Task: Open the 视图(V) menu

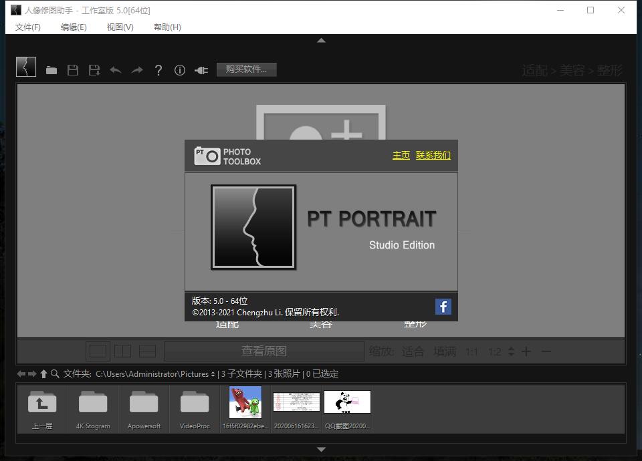Action: click(x=119, y=27)
